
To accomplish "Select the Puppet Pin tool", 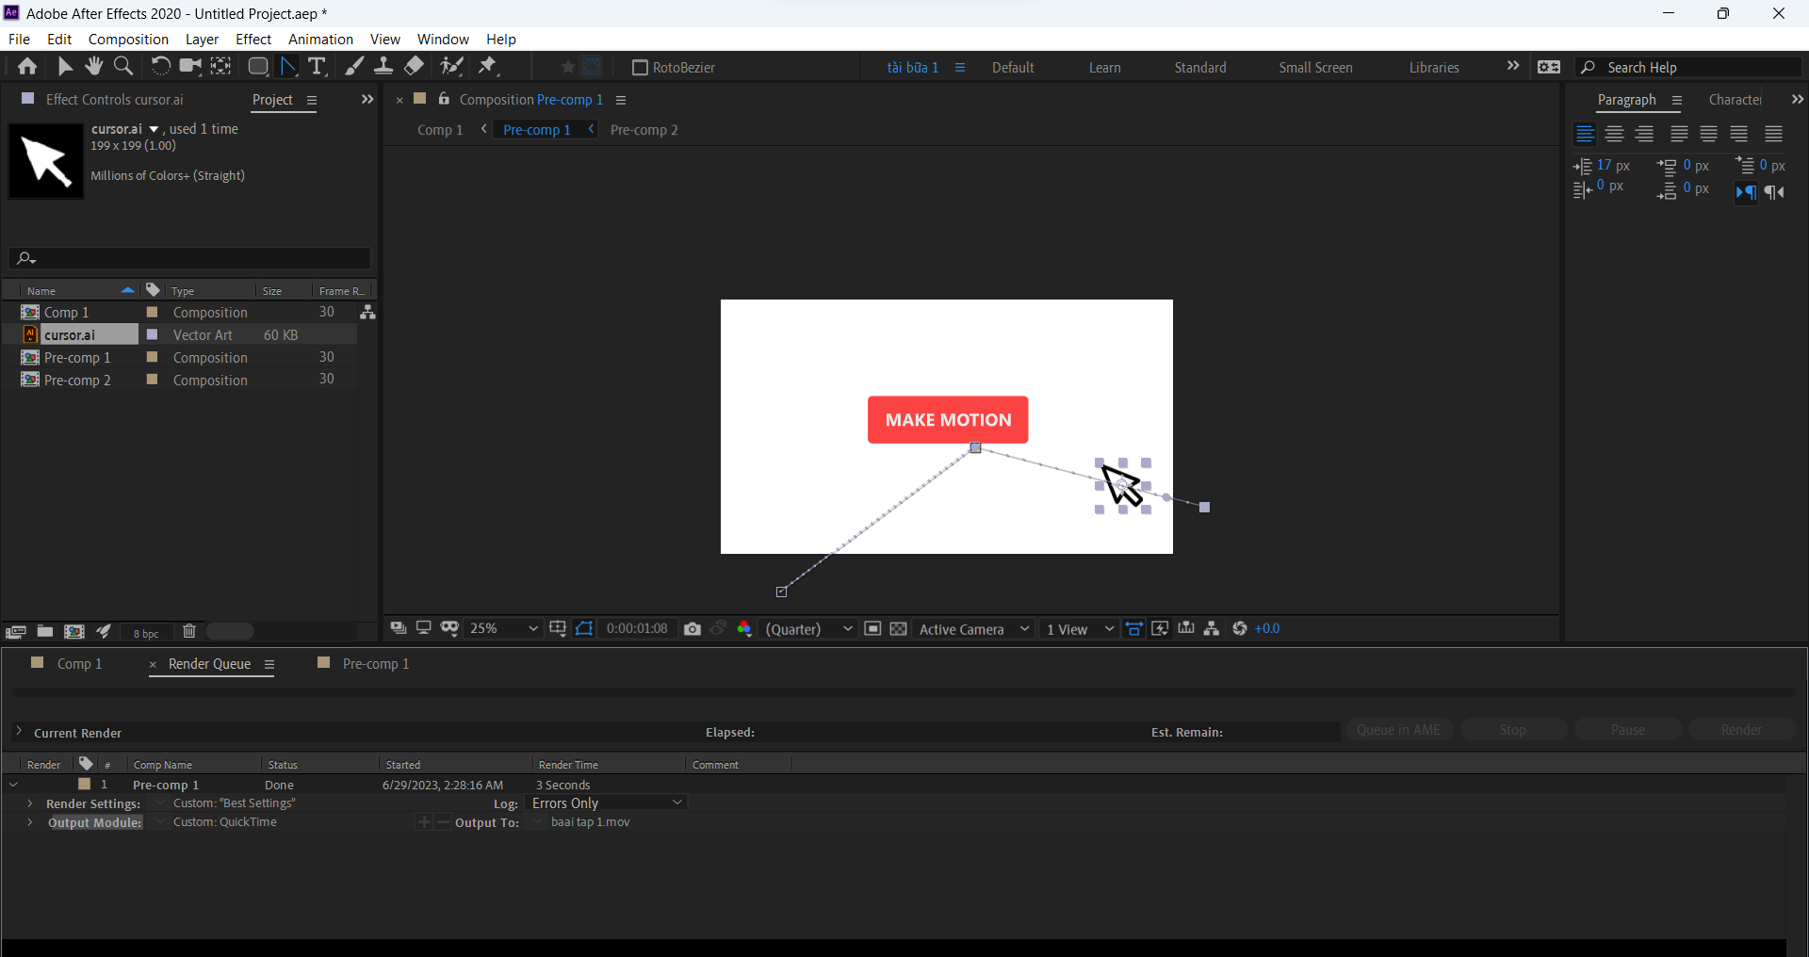I will point(488,66).
